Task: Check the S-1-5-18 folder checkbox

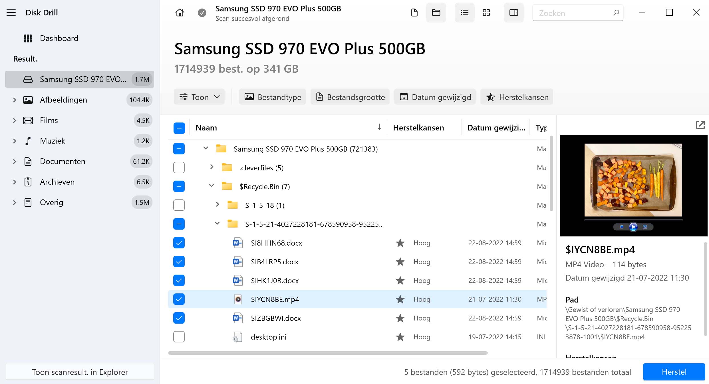Action: tap(179, 205)
